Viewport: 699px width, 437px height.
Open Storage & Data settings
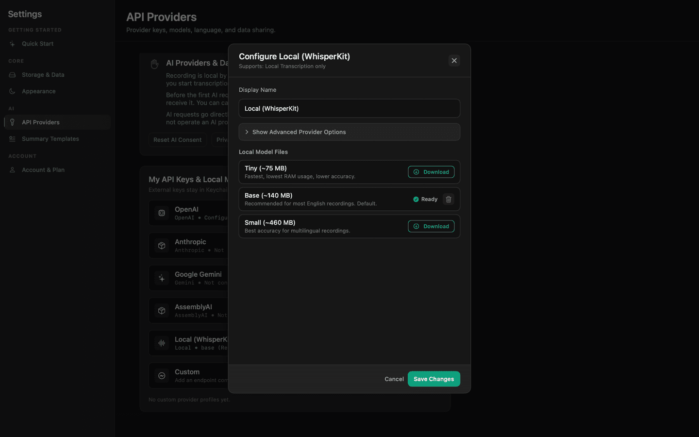coord(57,75)
